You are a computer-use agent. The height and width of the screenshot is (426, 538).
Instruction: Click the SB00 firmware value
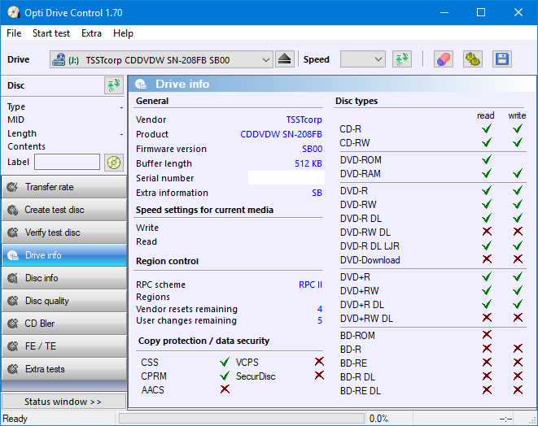[x=313, y=149]
